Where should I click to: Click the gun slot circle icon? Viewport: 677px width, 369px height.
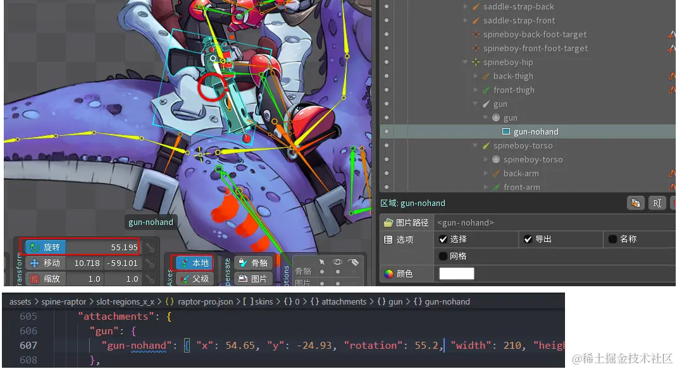coord(496,118)
